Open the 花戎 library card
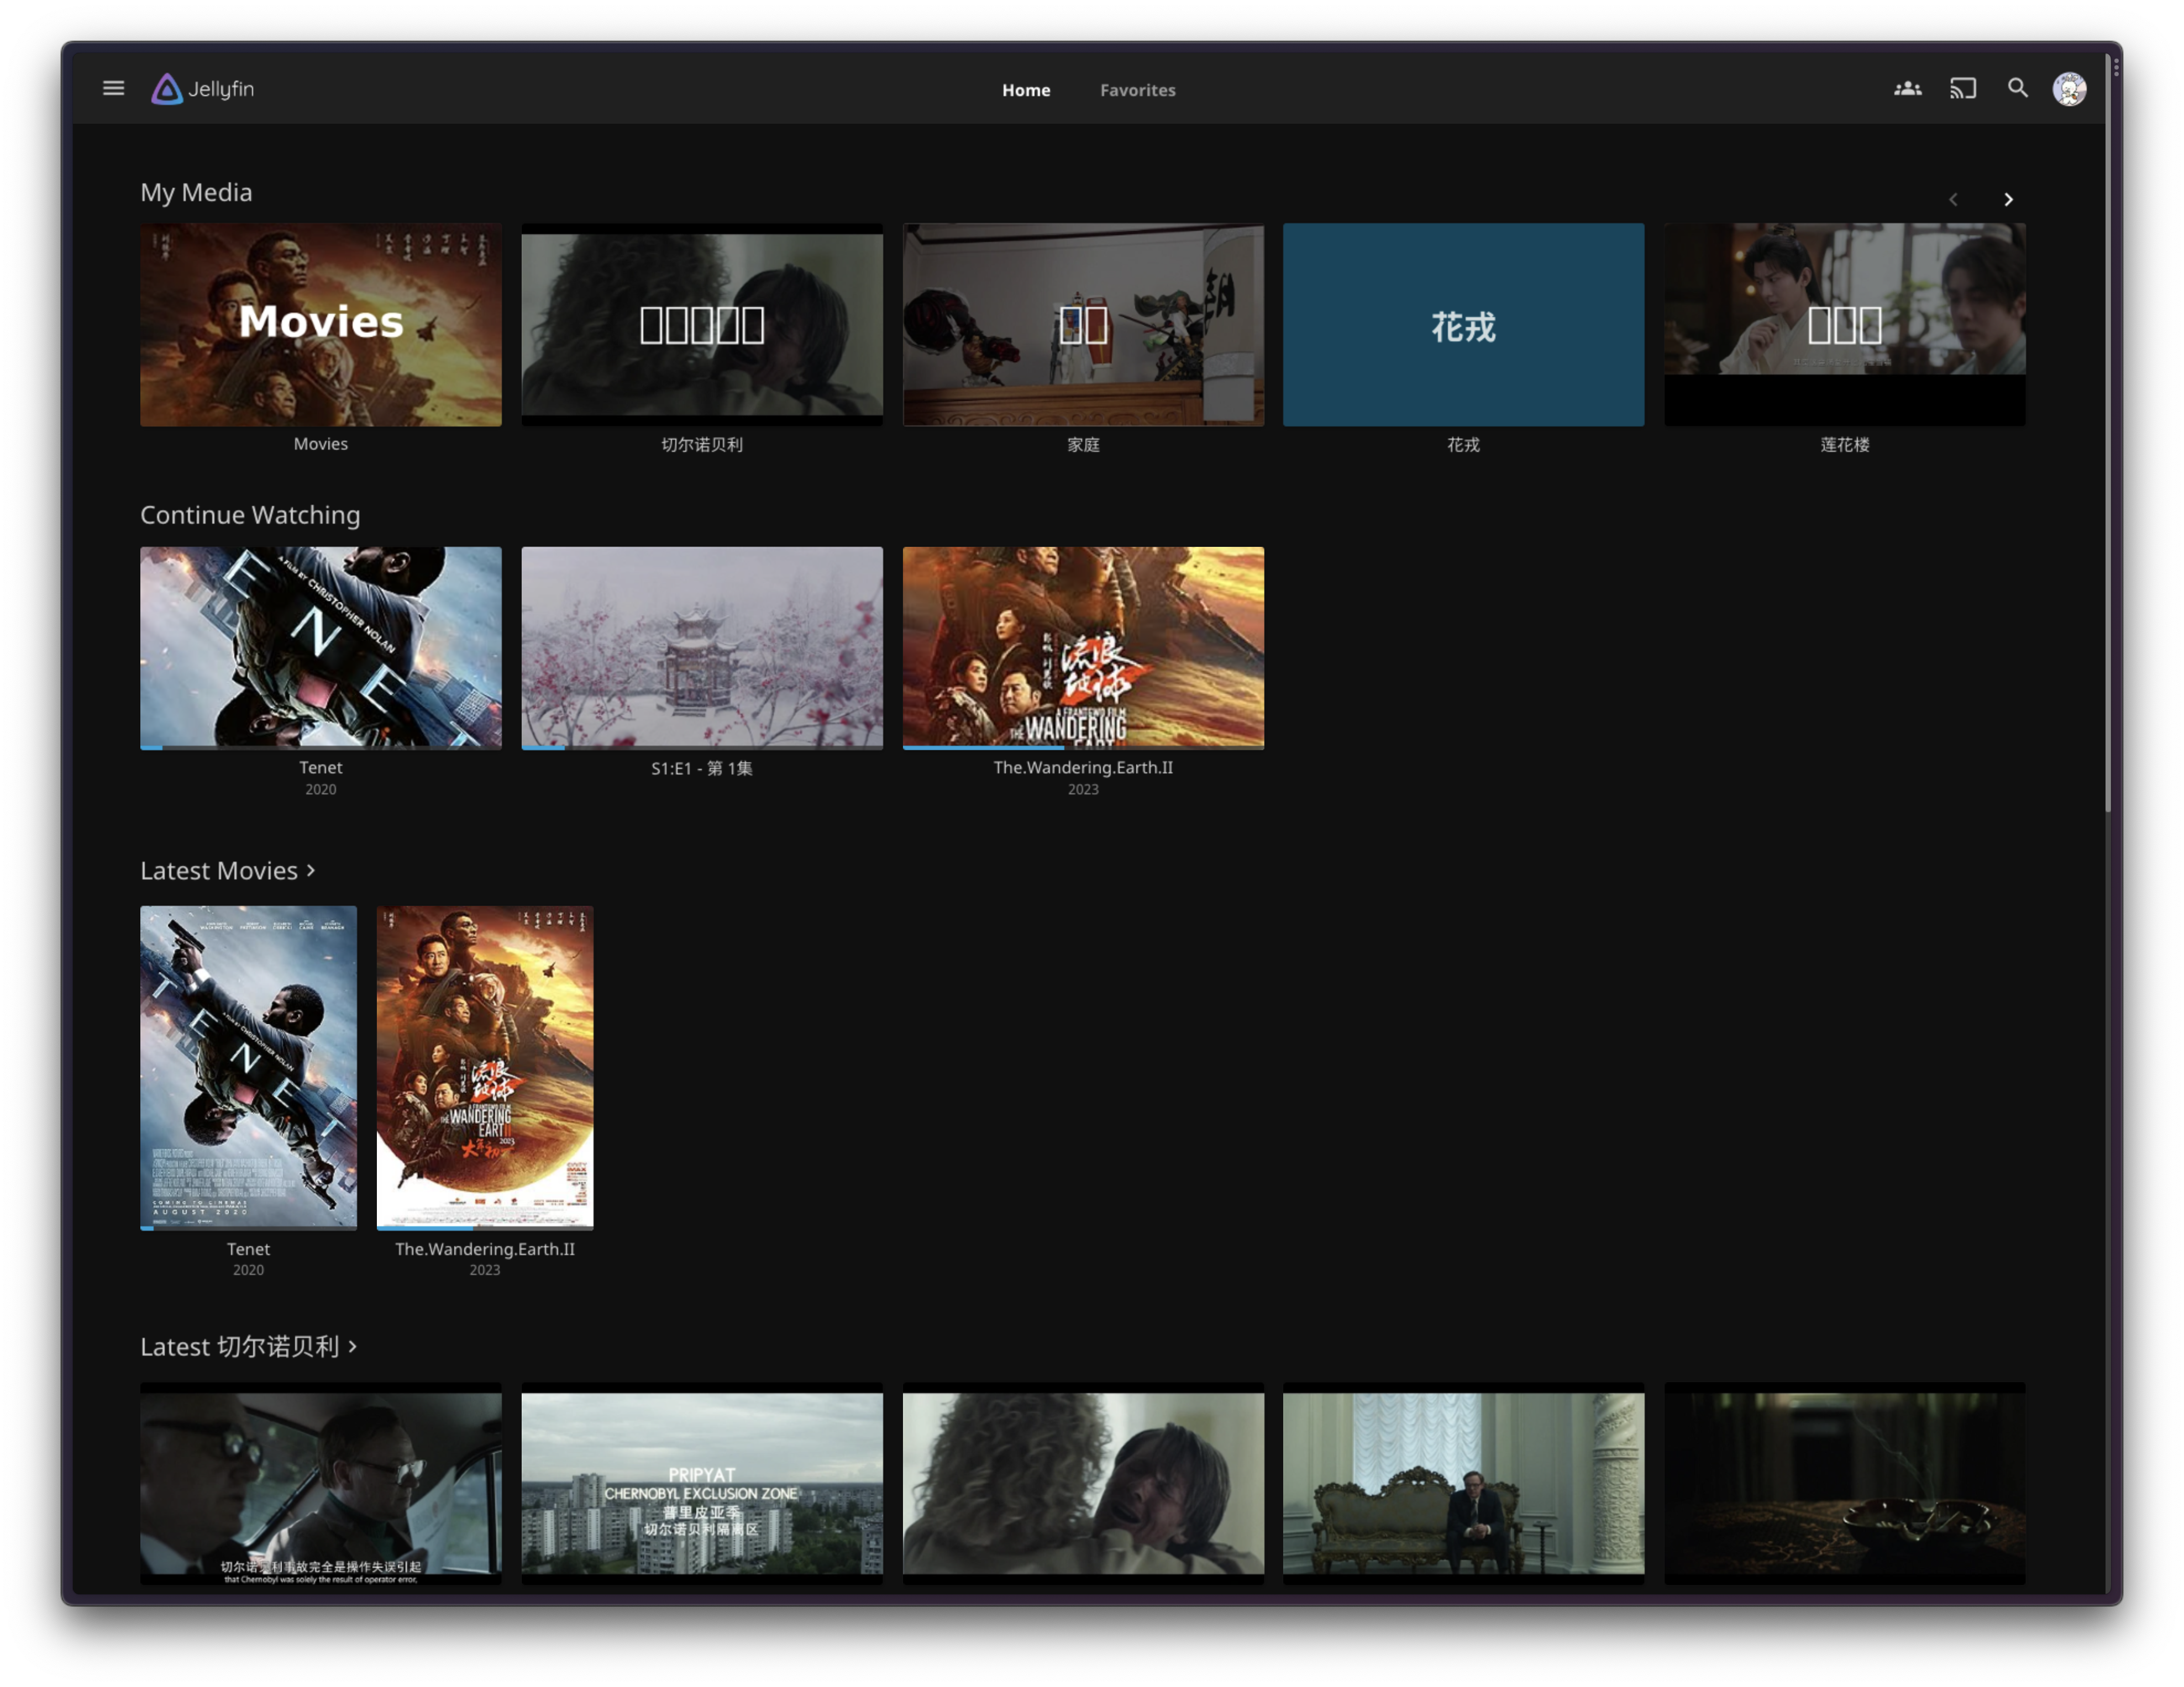The height and width of the screenshot is (1687, 2184). coord(1462,325)
